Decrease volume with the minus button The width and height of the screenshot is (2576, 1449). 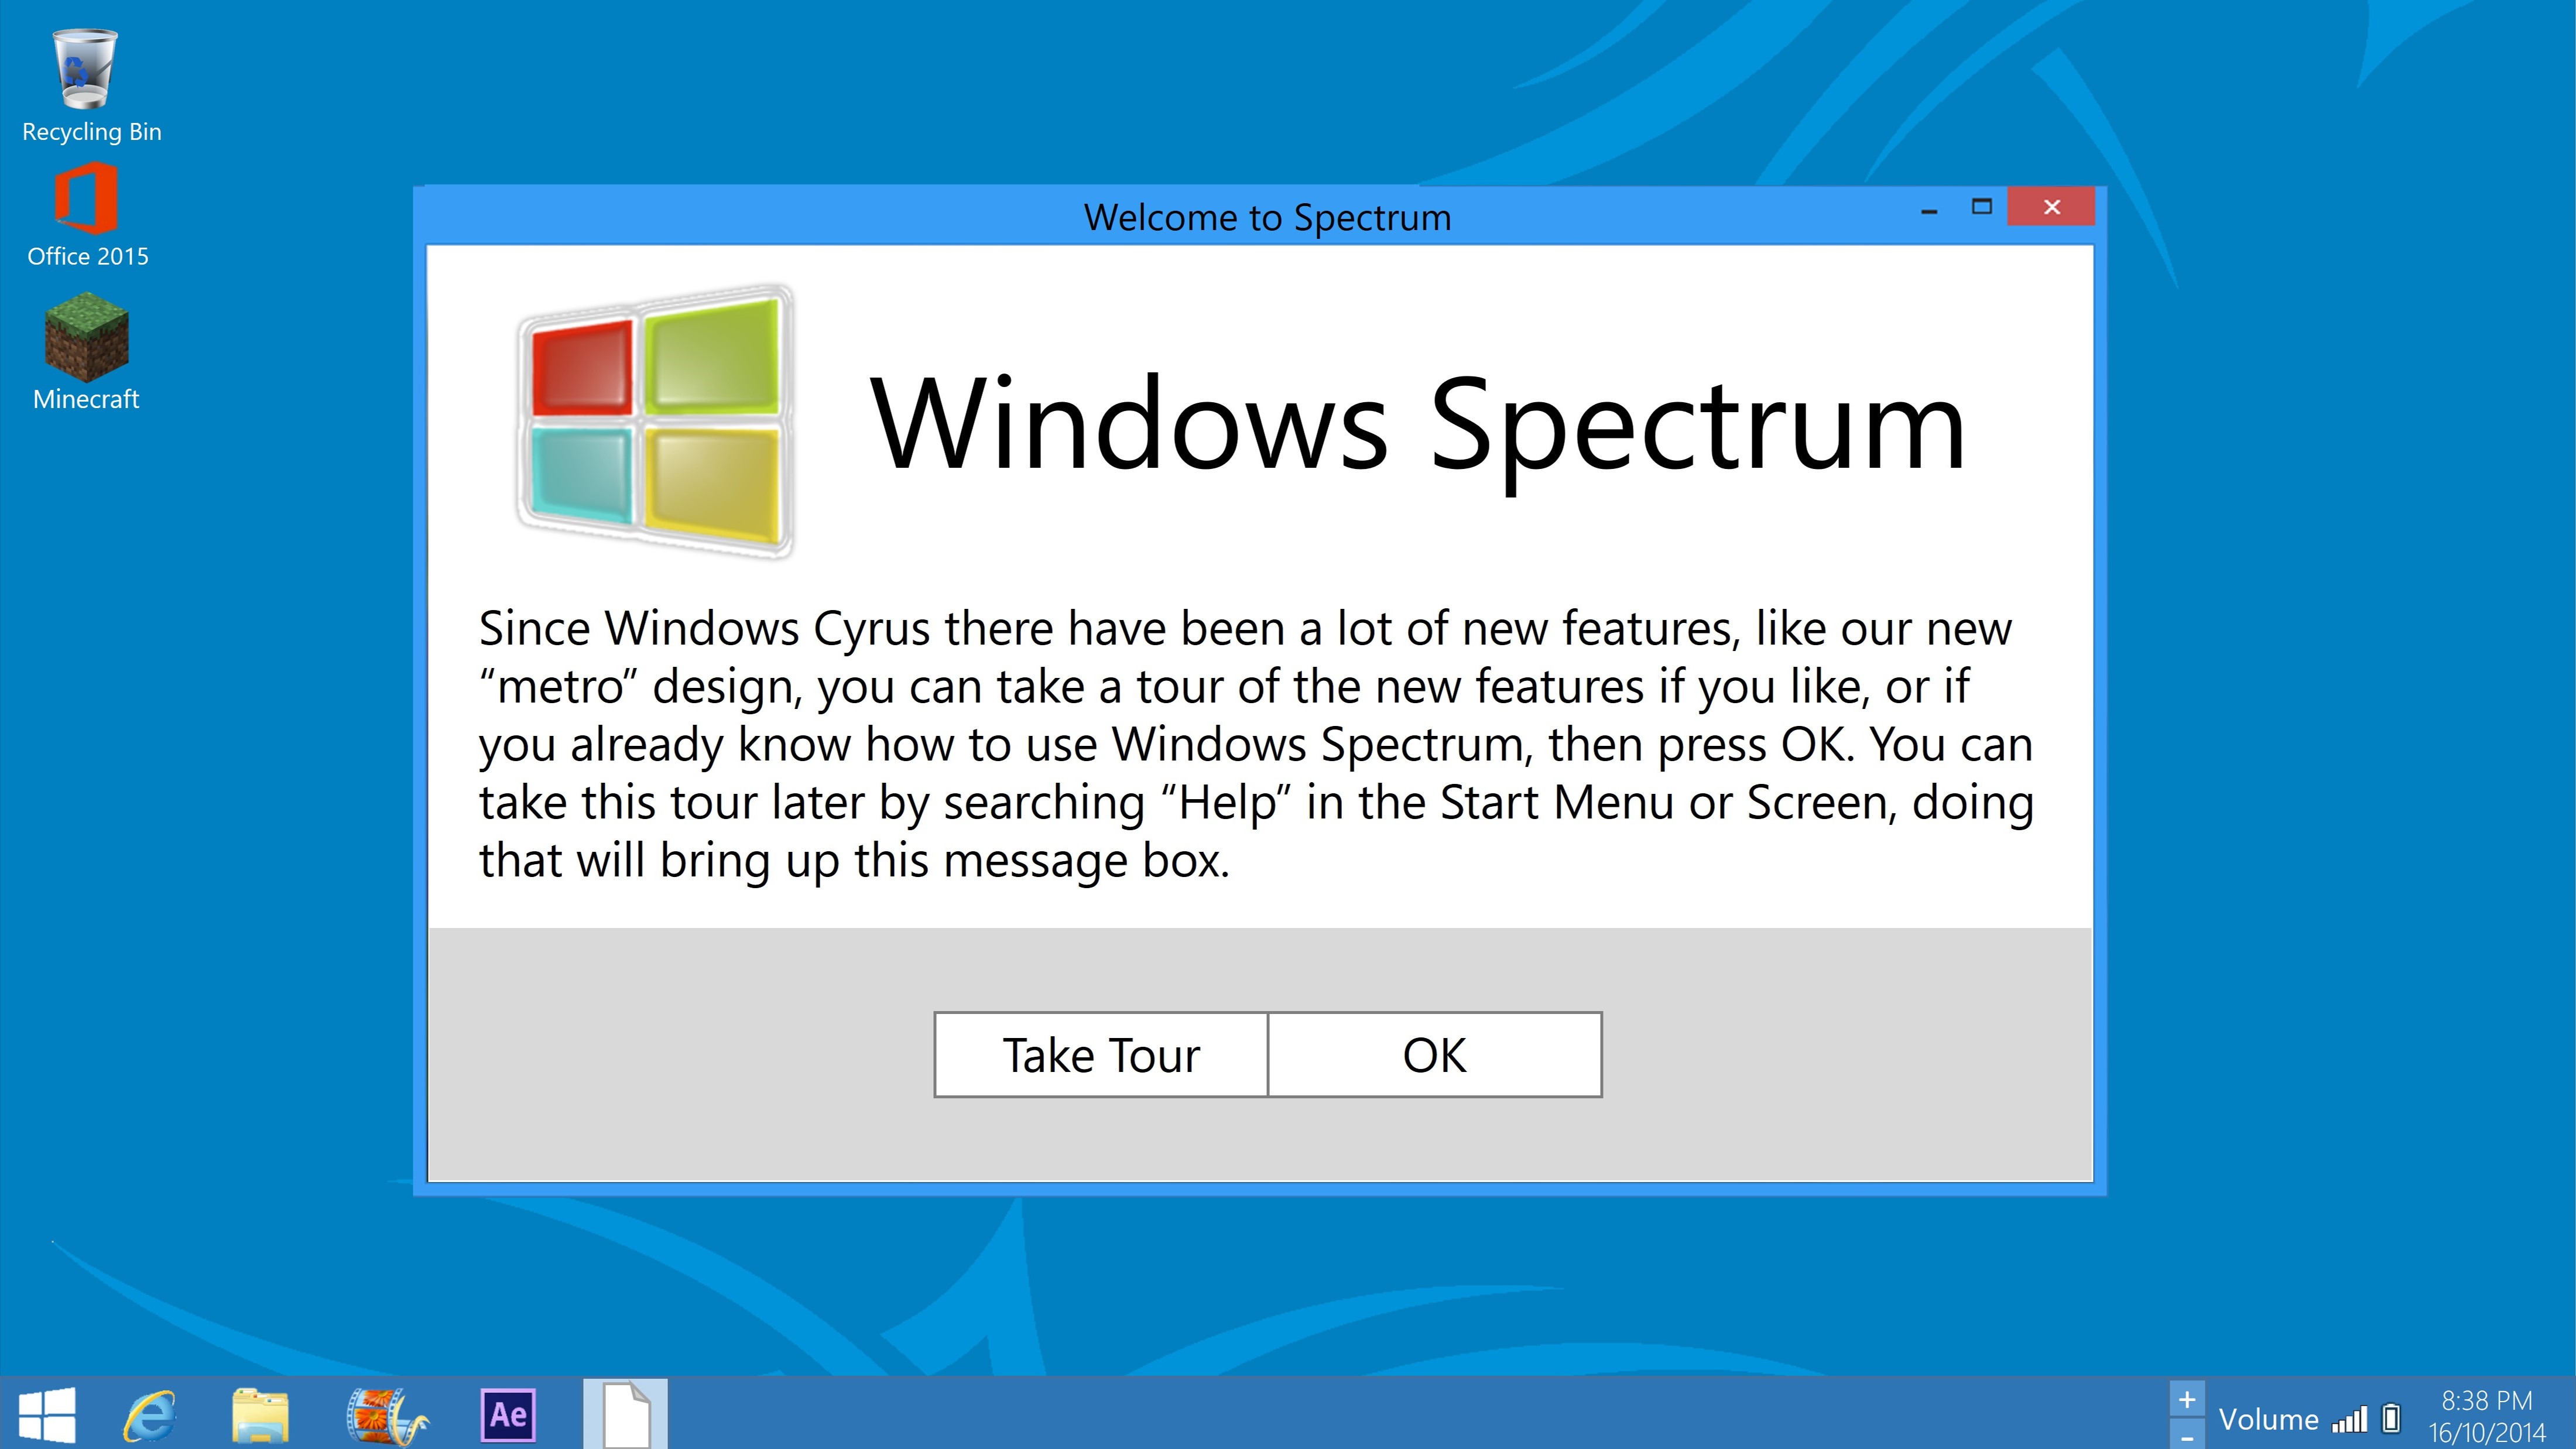pyautogui.click(x=2187, y=1438)
